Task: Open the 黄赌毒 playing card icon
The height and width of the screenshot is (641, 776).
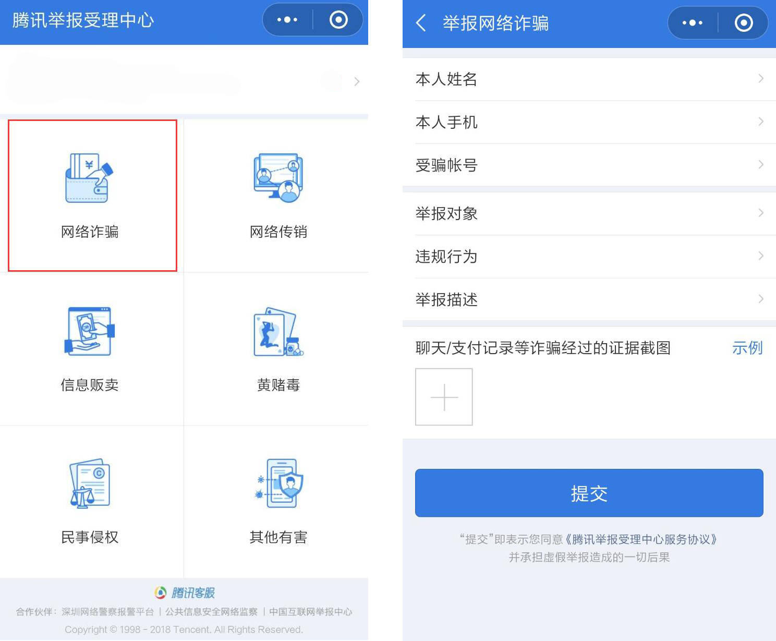Action: [x=278, y=332]
